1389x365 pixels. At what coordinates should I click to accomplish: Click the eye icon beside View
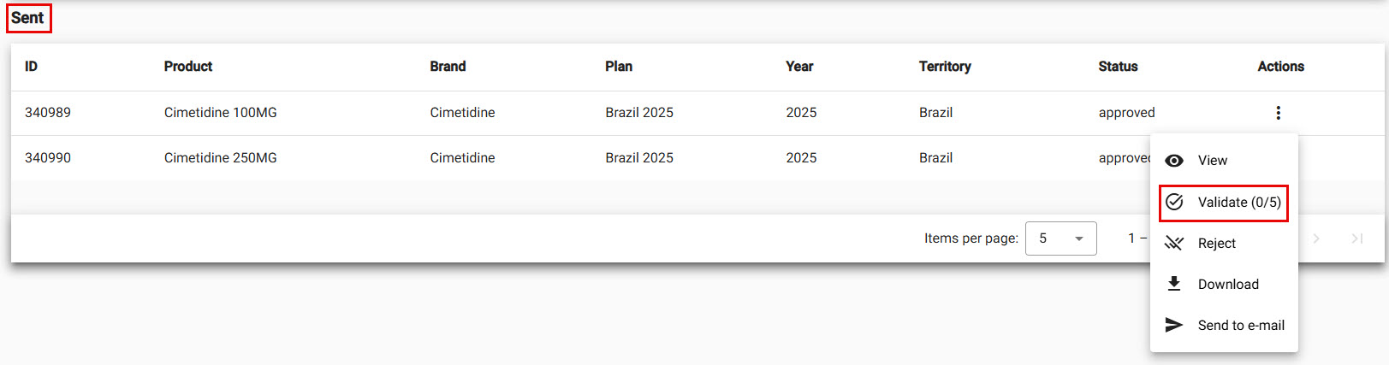pos(1174,161)
